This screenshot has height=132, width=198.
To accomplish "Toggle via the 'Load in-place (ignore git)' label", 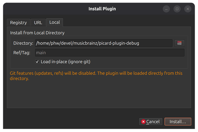I will 65,62.
